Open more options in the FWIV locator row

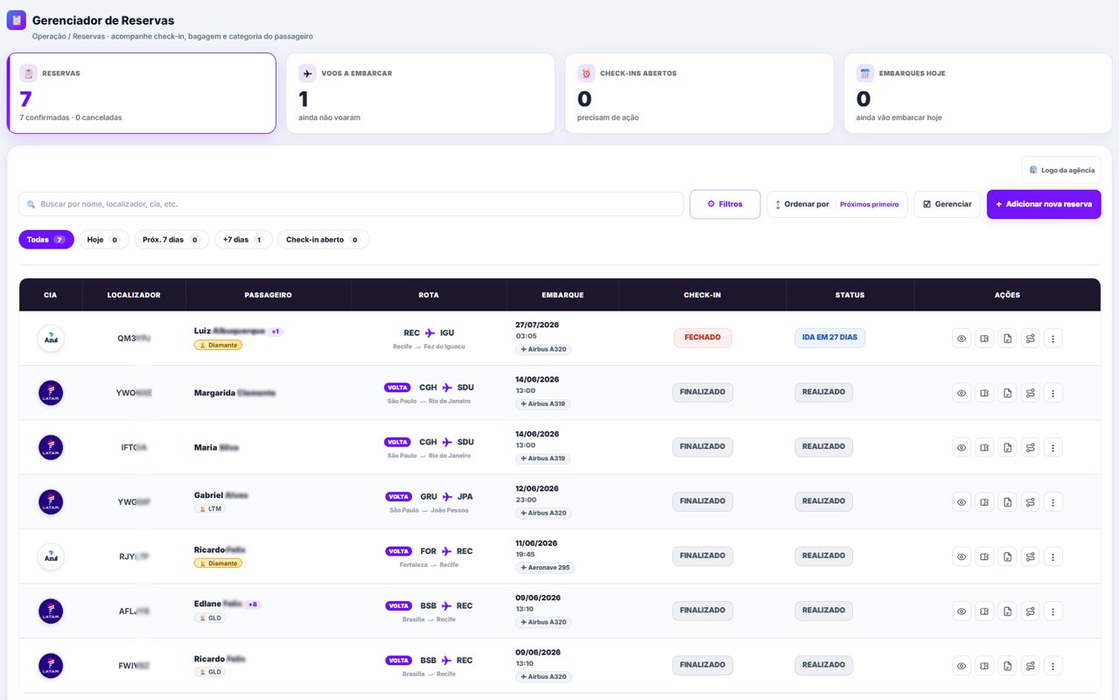coord(1053,666)
